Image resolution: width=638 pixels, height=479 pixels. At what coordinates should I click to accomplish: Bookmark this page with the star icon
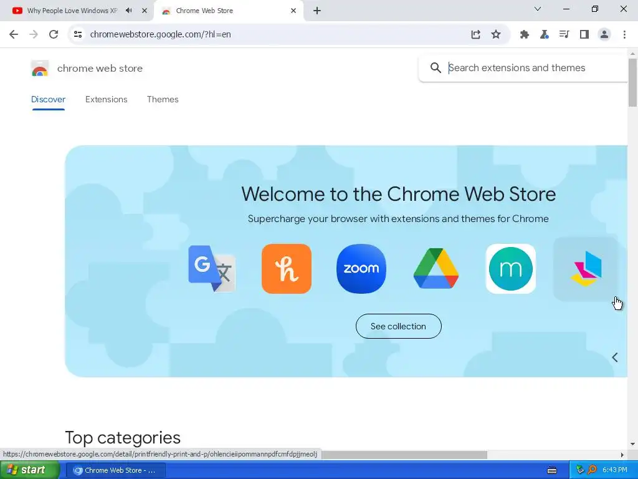495,34
